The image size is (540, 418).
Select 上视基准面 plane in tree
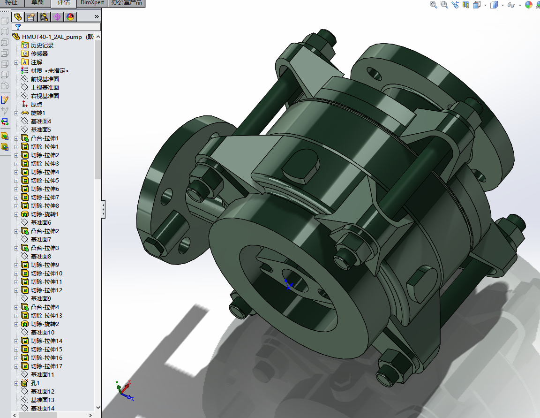pos(45,87)
